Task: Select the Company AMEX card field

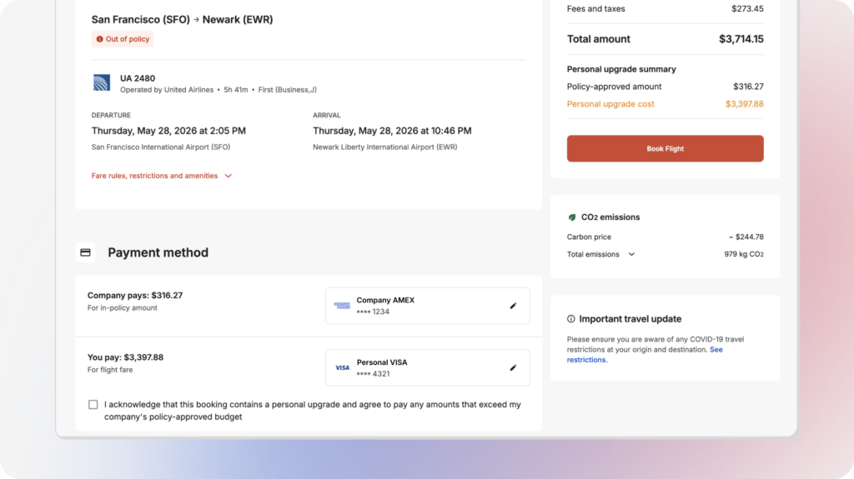Action: [x=428, y=306]
